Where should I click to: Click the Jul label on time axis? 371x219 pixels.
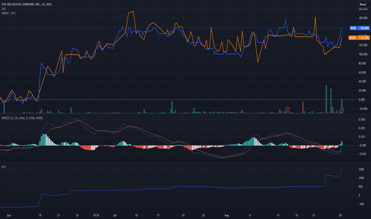[115, 215]
